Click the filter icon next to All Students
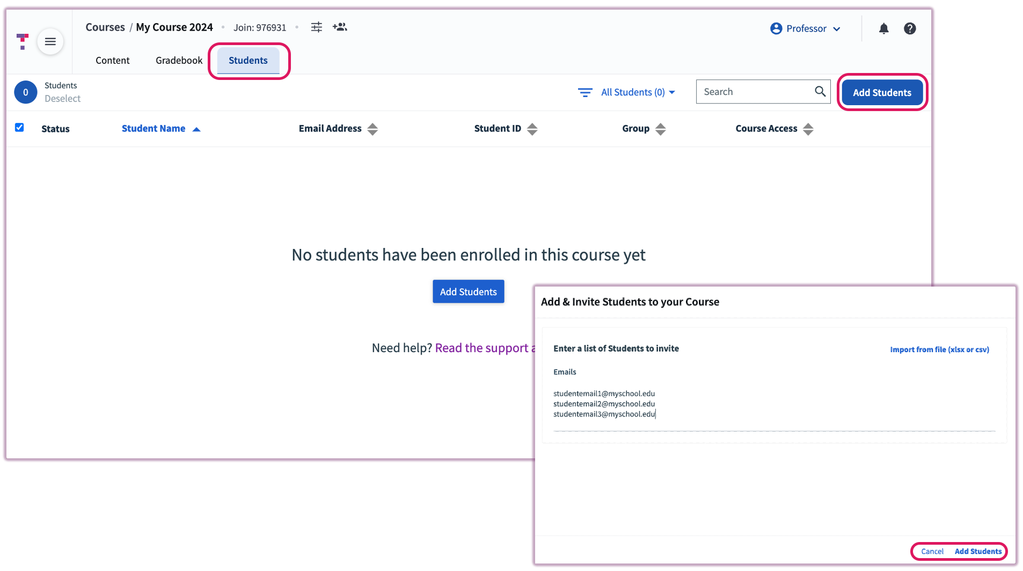1023x571 pixels. [x=584, y=92]
